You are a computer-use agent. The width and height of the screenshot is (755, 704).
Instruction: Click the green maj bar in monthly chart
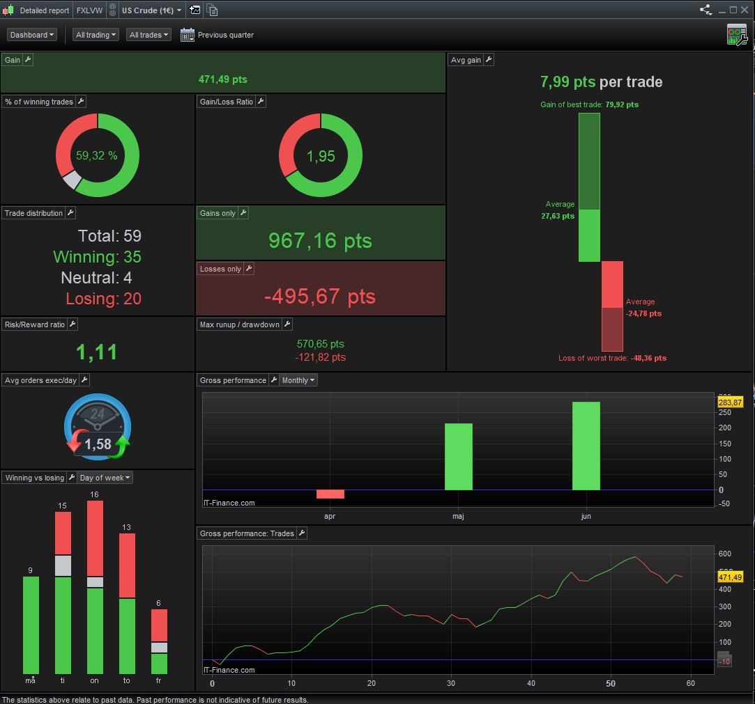[459, 456]
